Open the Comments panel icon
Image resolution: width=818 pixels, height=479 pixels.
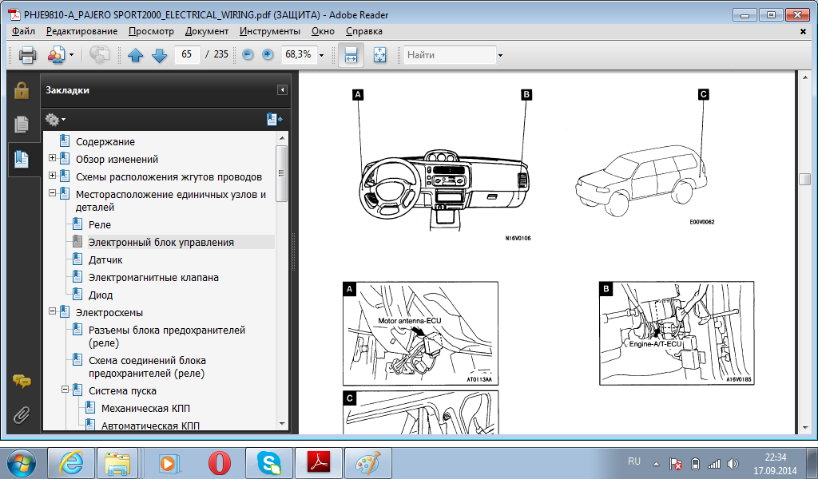(x=22, y=382)
